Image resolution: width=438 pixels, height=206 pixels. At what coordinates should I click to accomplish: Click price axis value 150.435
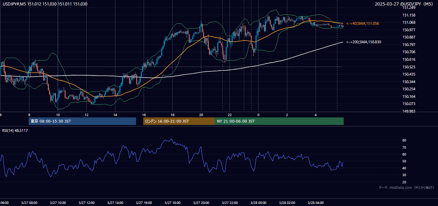pyautogui.click(x=409, y=74)
